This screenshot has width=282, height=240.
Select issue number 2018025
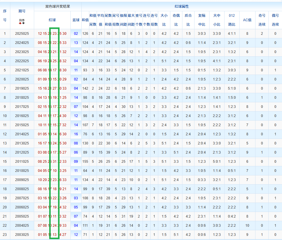click(x=22, y=98)
